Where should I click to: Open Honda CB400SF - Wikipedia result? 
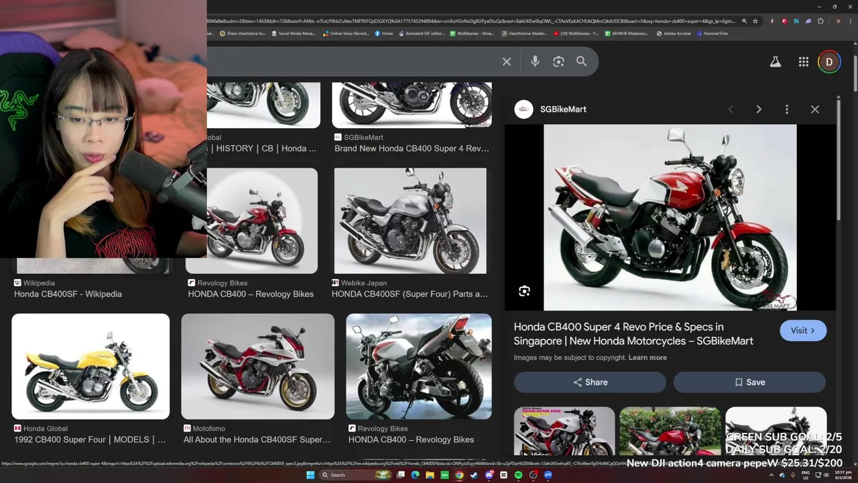coord(68,294)
